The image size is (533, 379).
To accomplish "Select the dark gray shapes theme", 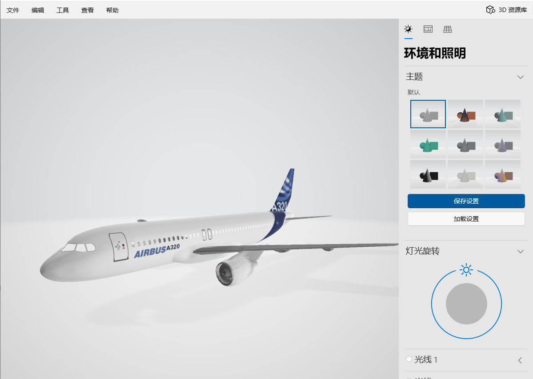I will click(x=465, y=144).
